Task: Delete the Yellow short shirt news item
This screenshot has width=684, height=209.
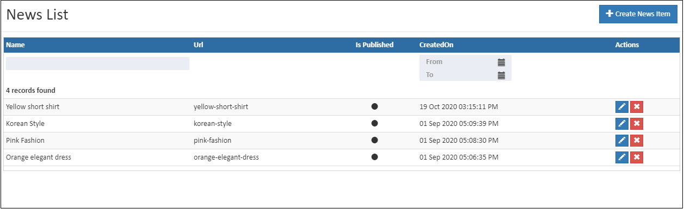Action: [637, 107]
